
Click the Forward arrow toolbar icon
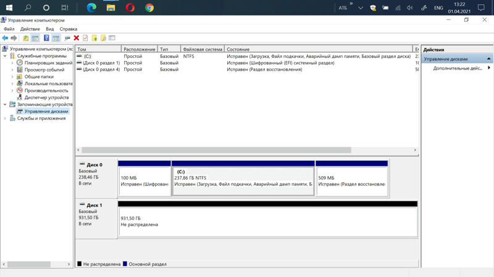click(x=14, y=38)
